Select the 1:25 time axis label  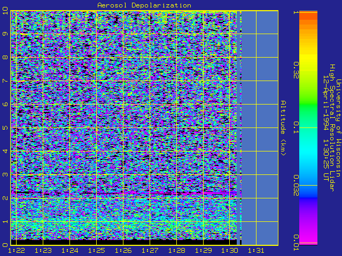(96, 251)
